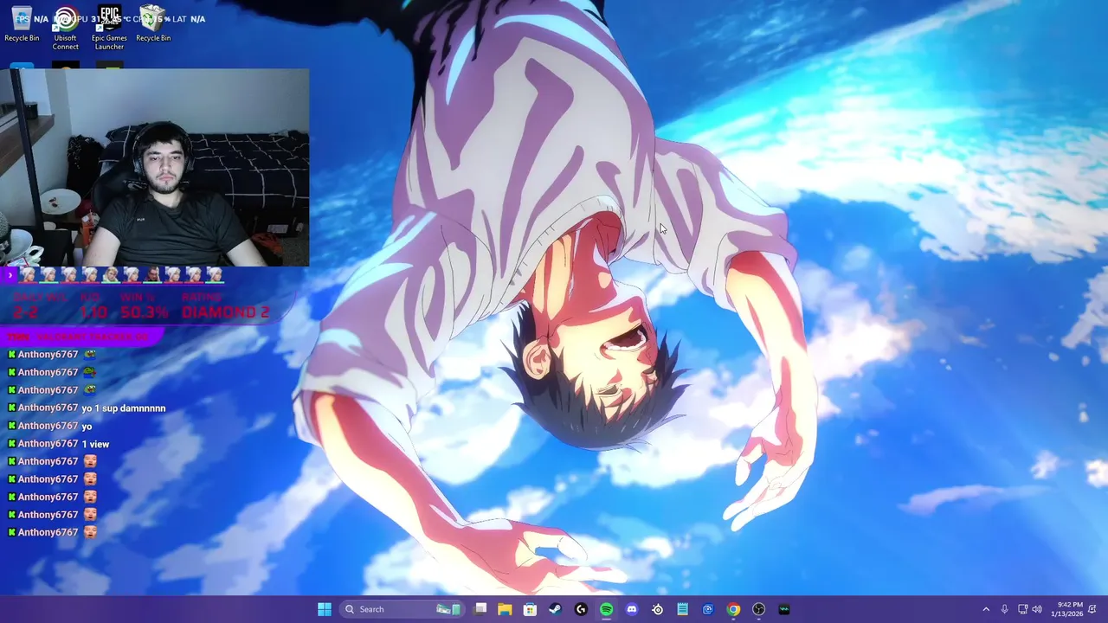Open the clock showing 9:42 PM
Image resolution: width=1108 pixels, height=623 pixels.
pos(1066,609)
